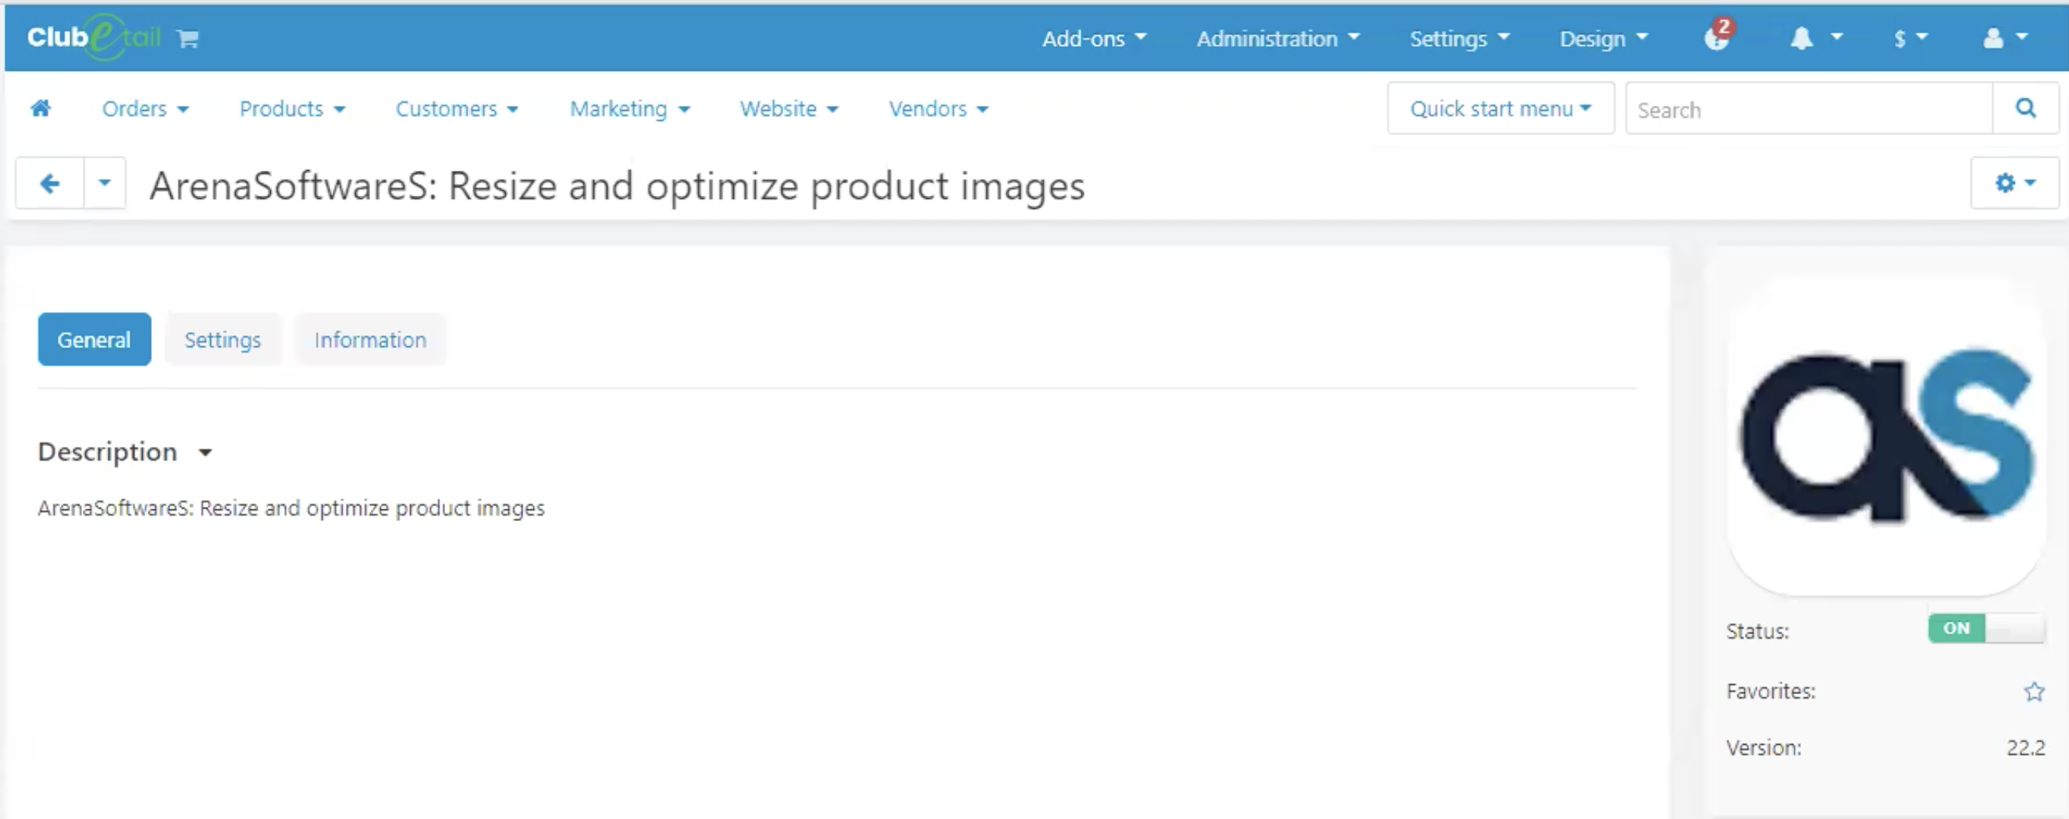Click description text 'ArenaSoftwareS: Resize and optimize product images'
This screenshot has height=819, width=2069.
(x=290, y=509)
